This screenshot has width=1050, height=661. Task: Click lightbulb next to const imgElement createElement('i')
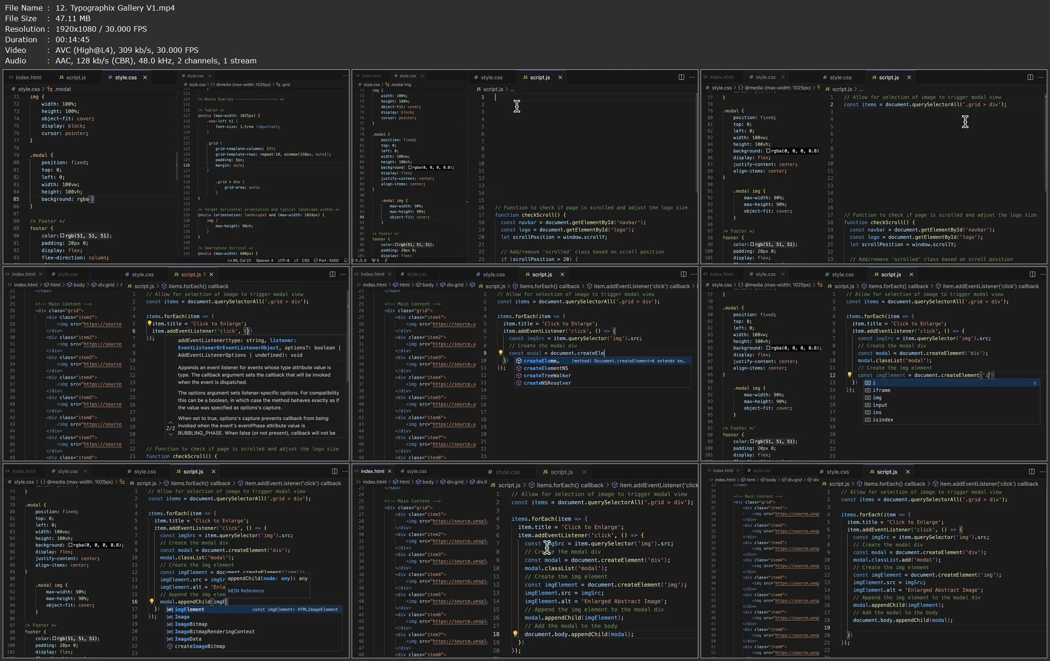click(849, 375)
